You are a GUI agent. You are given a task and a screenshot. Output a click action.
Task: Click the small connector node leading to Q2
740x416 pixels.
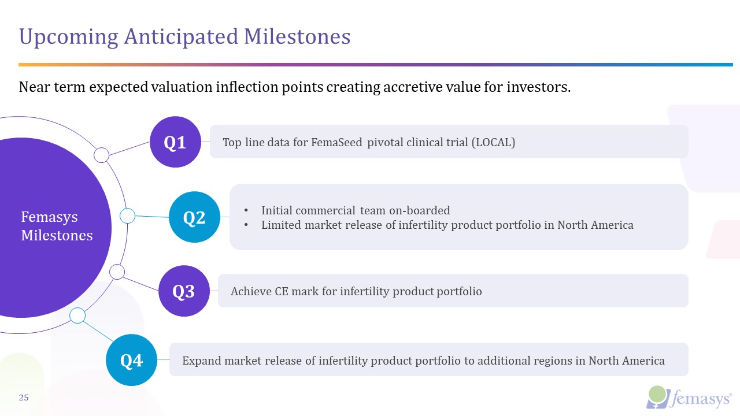[x=127, y=216]
